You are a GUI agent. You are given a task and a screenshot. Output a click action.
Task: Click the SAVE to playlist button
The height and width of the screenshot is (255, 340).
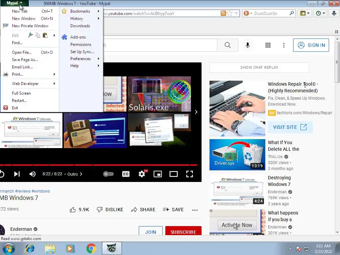point(173,210)
